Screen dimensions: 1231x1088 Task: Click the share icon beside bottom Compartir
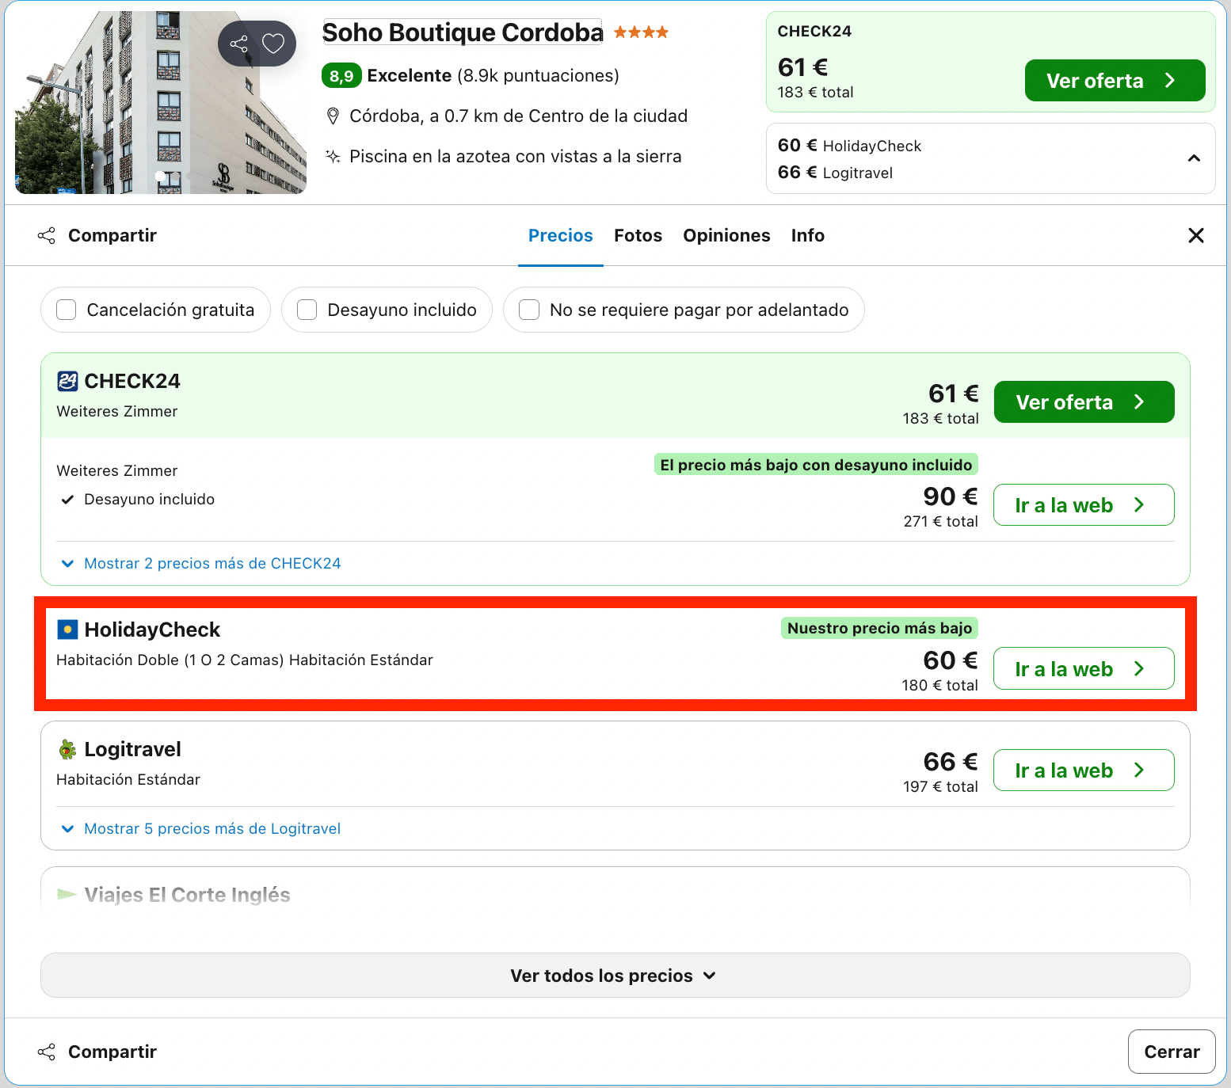tap(47, 1052)
